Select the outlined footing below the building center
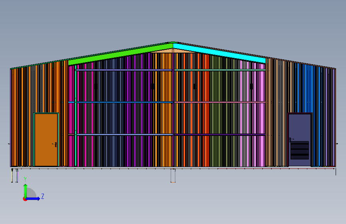This screenshot has width=346, height=224. click(173, 175)
